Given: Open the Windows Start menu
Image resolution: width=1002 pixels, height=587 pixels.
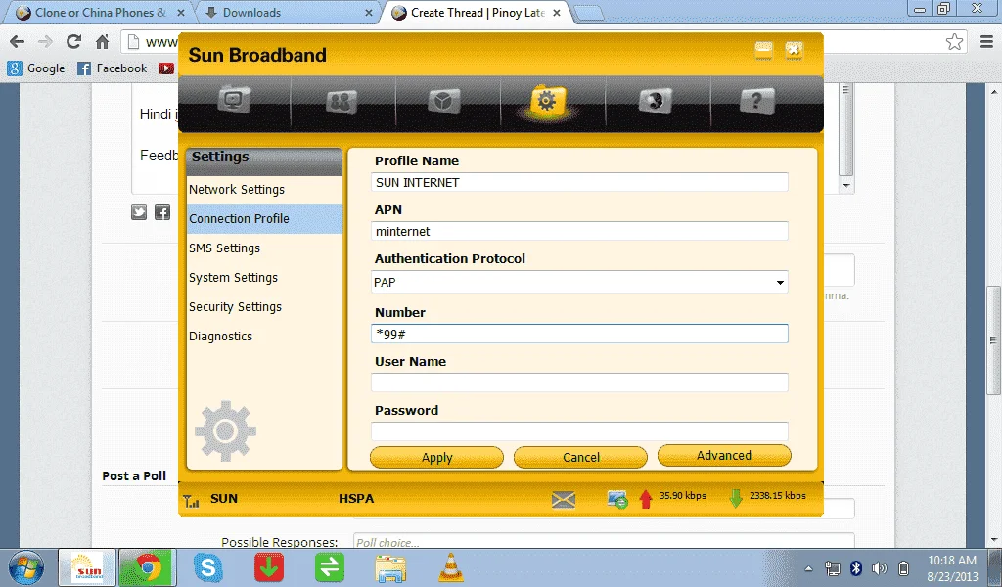Looking at the screenshot, I should point(25,567).
